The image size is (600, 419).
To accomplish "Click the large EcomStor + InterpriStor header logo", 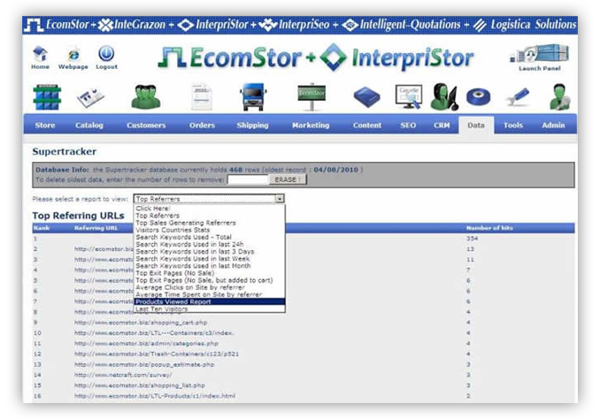I will pyautogui.click(x=316, y=57).
